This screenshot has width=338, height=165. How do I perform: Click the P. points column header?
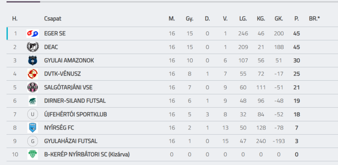click(x=296, y=19)
